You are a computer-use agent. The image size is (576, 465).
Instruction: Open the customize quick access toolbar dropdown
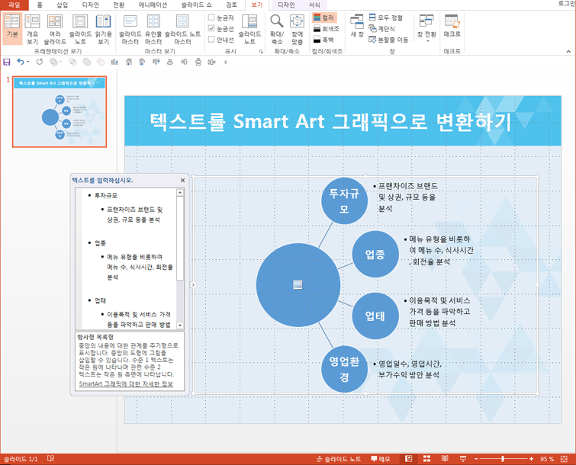click(x=226, y=63)
